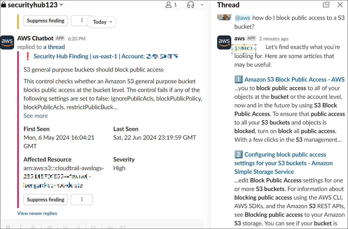Viewport: 348px width, 229px height.
Task: Open the huddle options chevron
Action: pyautogui.click(x=202, y=5)
